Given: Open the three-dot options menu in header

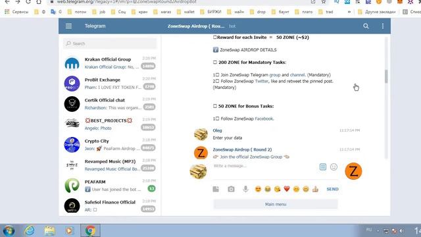Looking at the screenshot, I should click(x=383, y=26).
